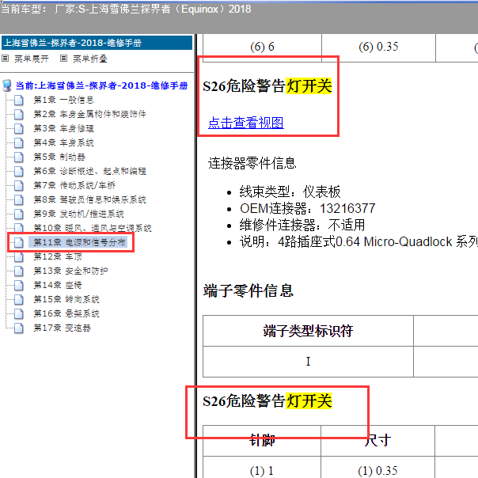Image resolution: width=478 pixels, height=478 pixels.
Task: Click the 菜单折叠 list icon
Action: coord(63,59)
